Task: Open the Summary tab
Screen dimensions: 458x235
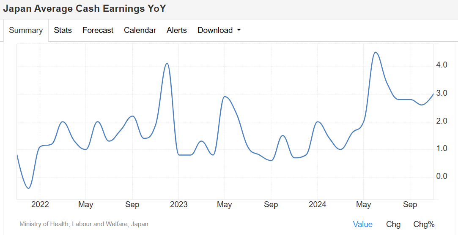Action: click(x=26, y=30)
